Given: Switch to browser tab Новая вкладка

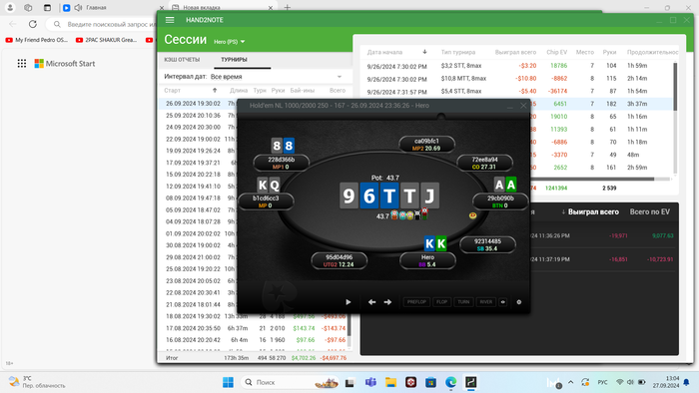Looking at the screenshot, I should point(222,8).
